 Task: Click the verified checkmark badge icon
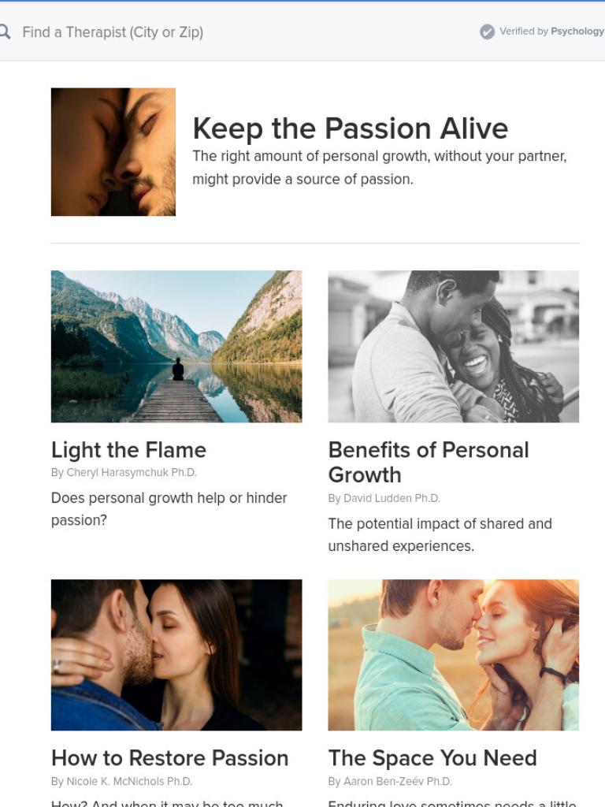487,32
